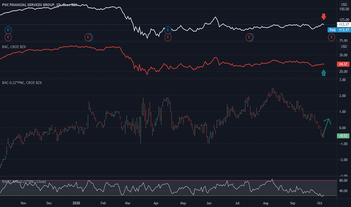Click the Mar label on time axis
Screen dimensions: 351x207
coord(128,203)
